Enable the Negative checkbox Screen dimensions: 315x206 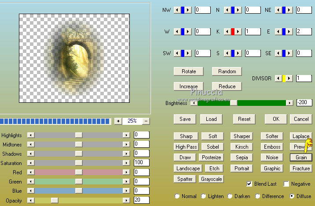[x=286, y=184]
